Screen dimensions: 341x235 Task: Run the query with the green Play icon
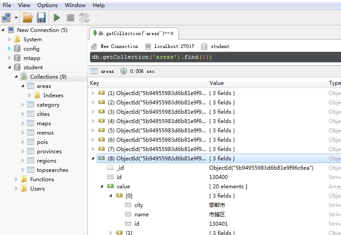click(57, 18)
